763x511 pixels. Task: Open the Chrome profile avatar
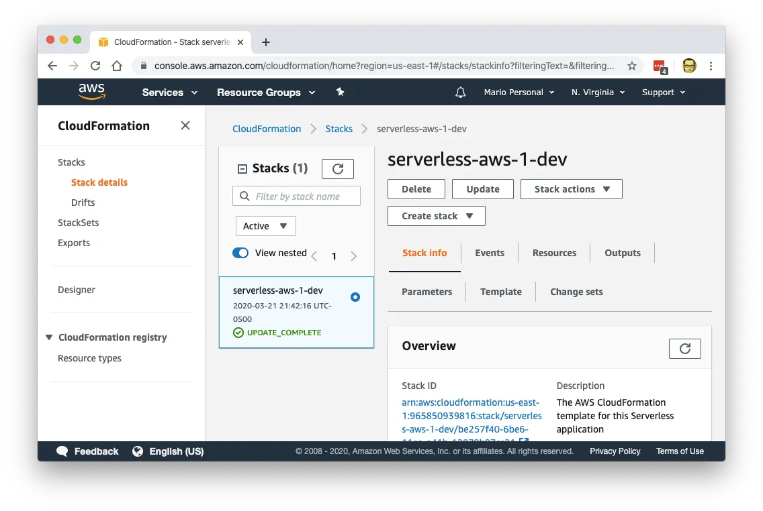[689, 66]
